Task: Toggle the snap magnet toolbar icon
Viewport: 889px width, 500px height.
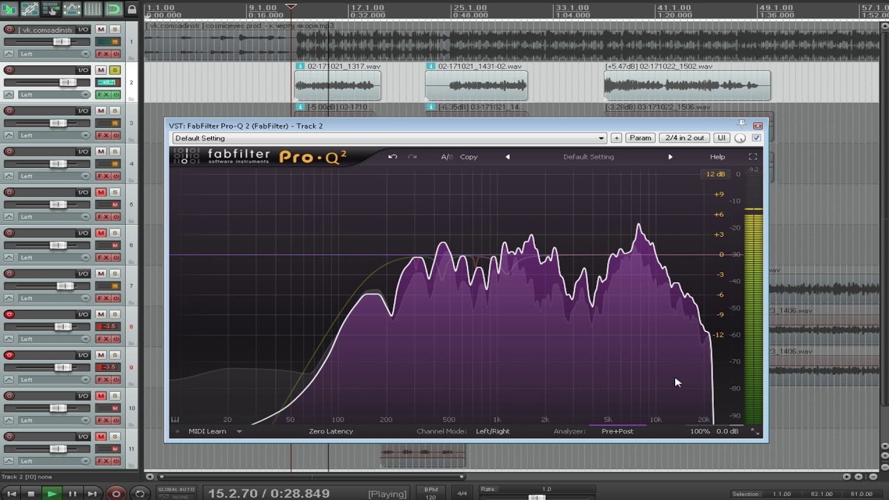Action: pyautogui.click(x=113, y=9)
